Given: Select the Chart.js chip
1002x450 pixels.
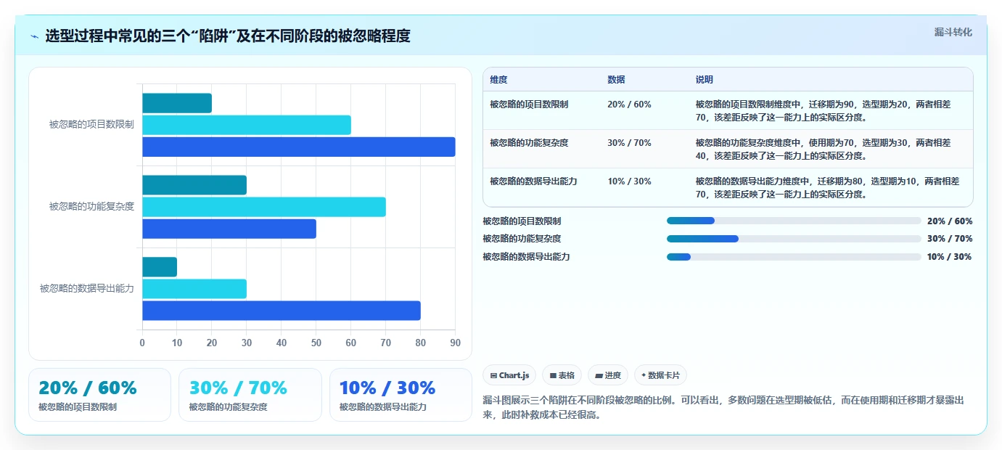Looking at the screenshot, I should (x=509, y=375).
